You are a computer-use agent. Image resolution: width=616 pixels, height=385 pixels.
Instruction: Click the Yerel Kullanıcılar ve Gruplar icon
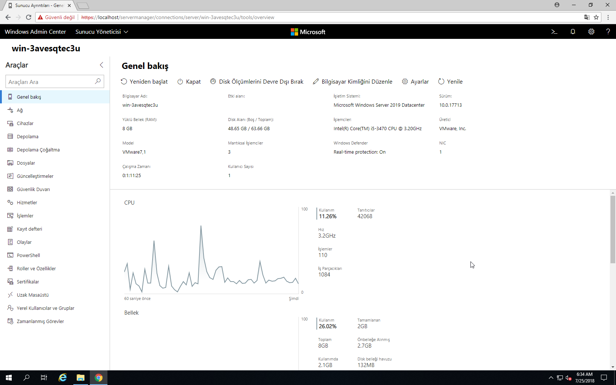[10, 308]
